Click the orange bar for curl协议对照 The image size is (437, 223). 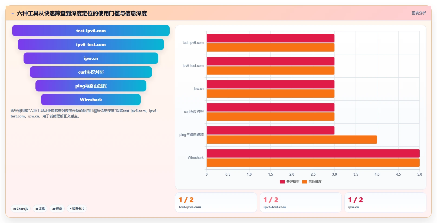(x=271, y=116)
